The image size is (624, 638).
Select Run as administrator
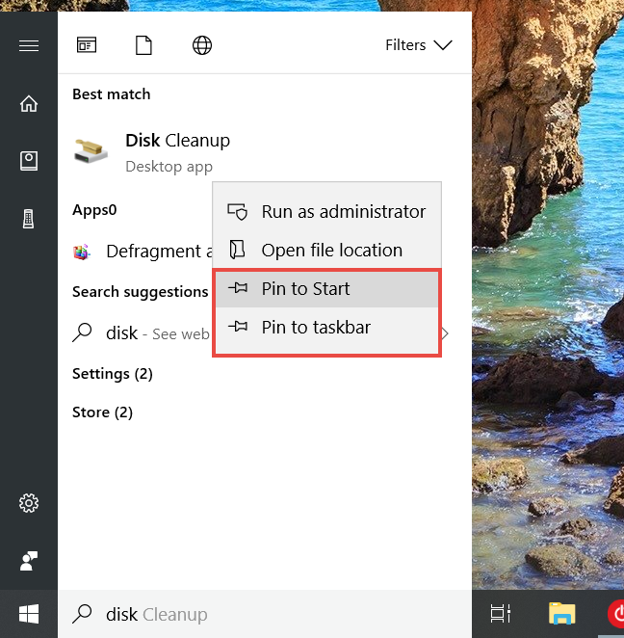pos(326,212)
